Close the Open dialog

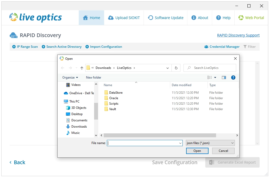tap(235, 58)
